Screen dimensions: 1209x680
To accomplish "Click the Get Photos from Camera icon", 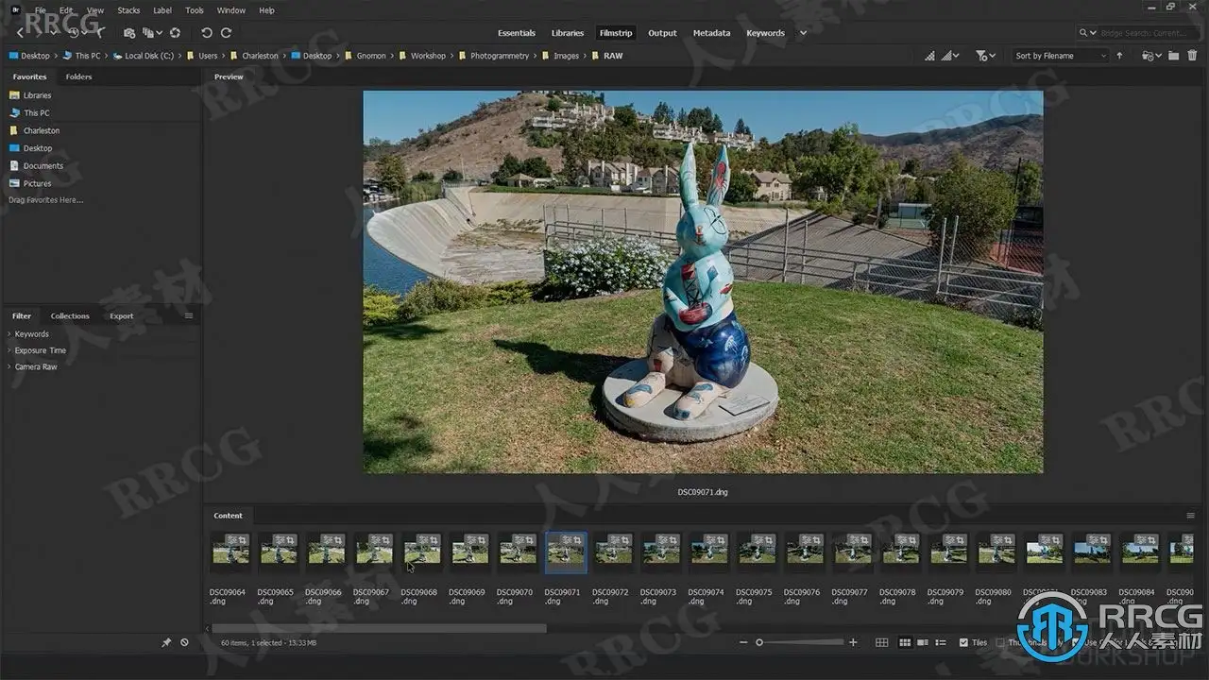I will (x=129, y=33).
